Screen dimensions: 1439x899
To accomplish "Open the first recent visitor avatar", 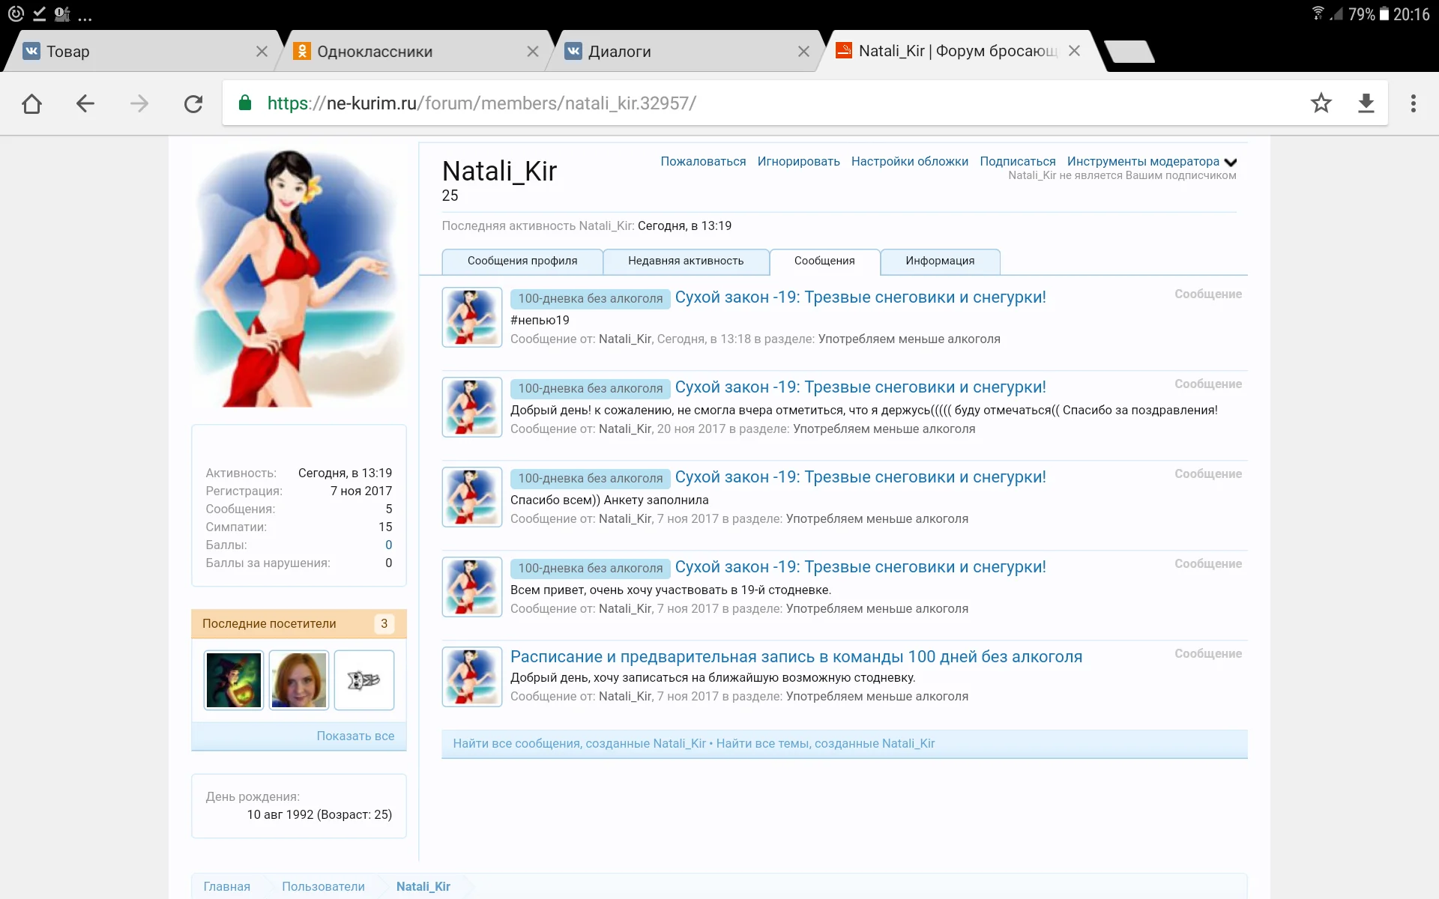I will pos(233,679).
